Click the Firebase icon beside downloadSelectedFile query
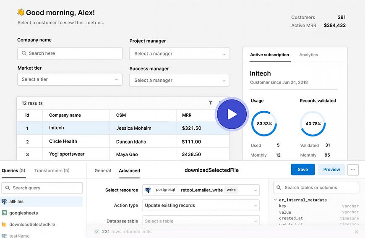 [x=4, y=225]
